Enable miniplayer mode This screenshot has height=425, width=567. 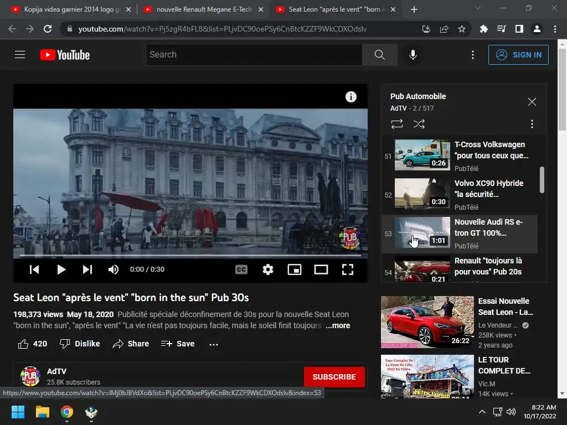(295, 269)
